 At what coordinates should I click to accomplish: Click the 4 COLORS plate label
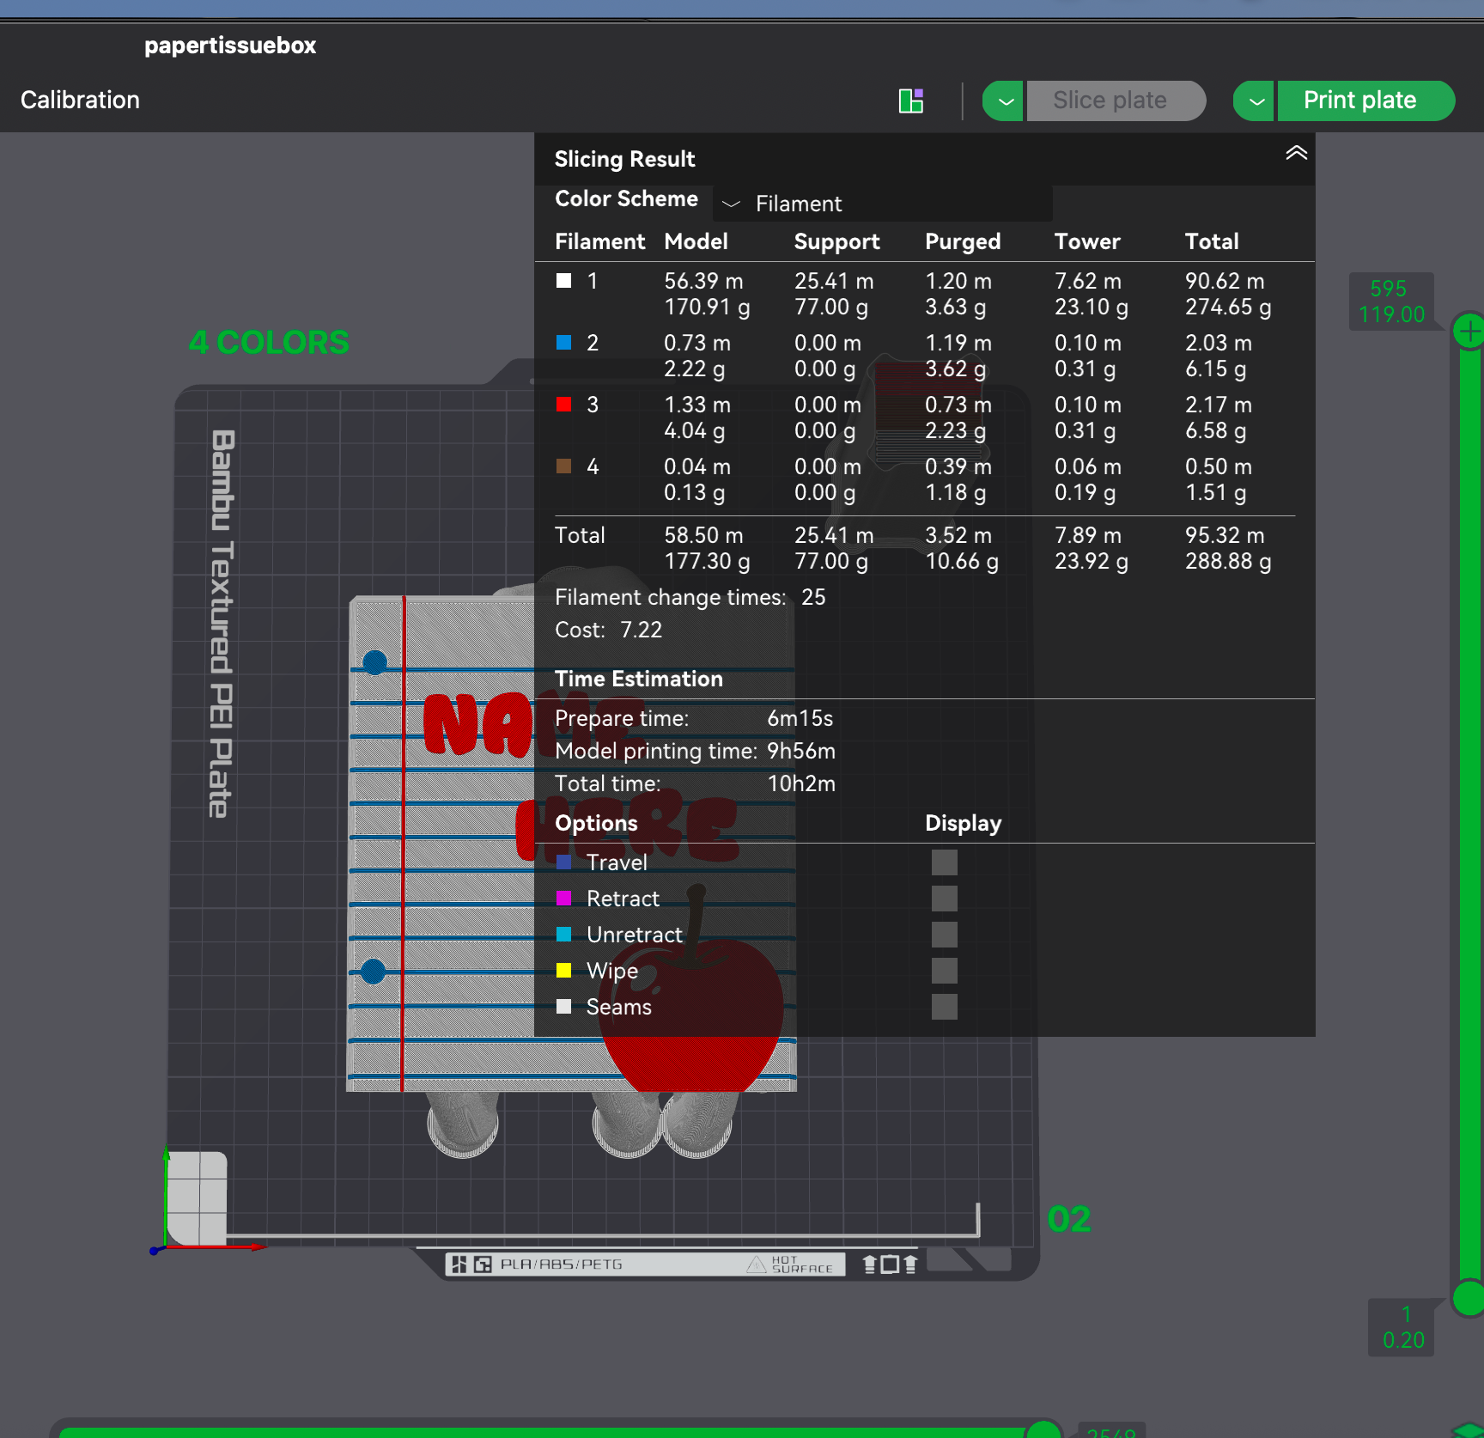coord(269,342)
